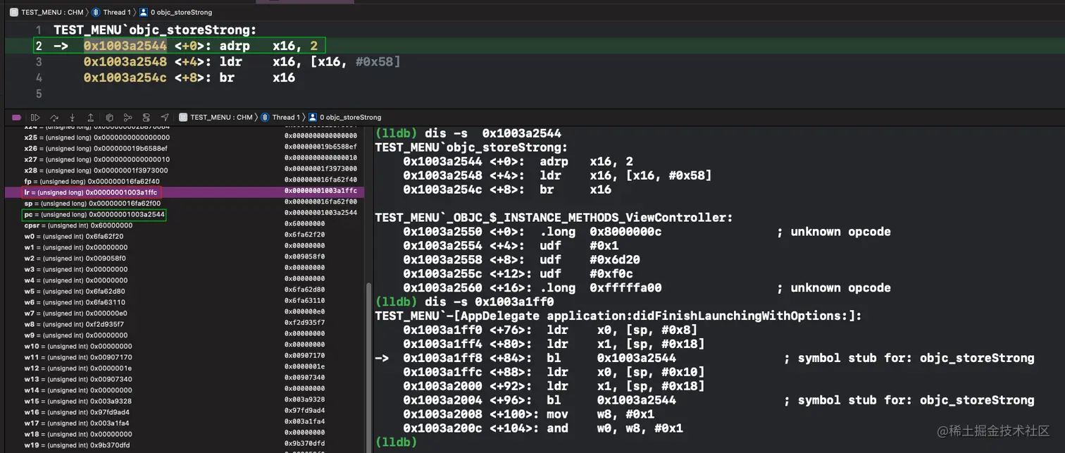Click line number 3 in the gutter

(x=39, y=62)
